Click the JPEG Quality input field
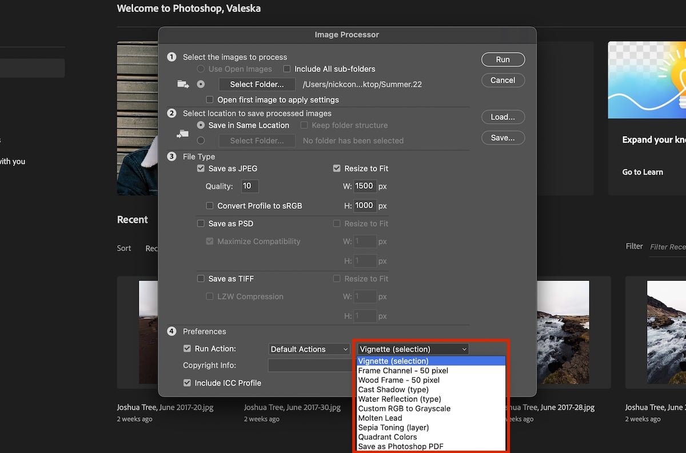686x453 pixels. (x=250, y=186)
